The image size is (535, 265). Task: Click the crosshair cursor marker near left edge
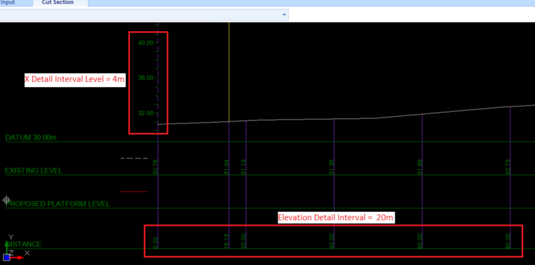point(6,200)
